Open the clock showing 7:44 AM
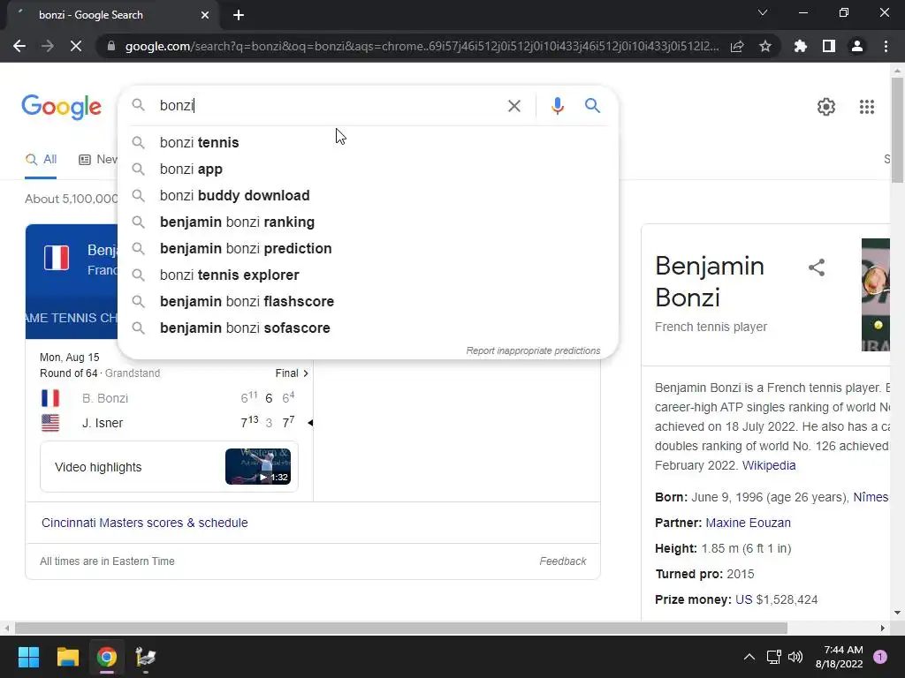Image resolution: width=905 pixels, height=678 pixels. (x=840, y=657)
